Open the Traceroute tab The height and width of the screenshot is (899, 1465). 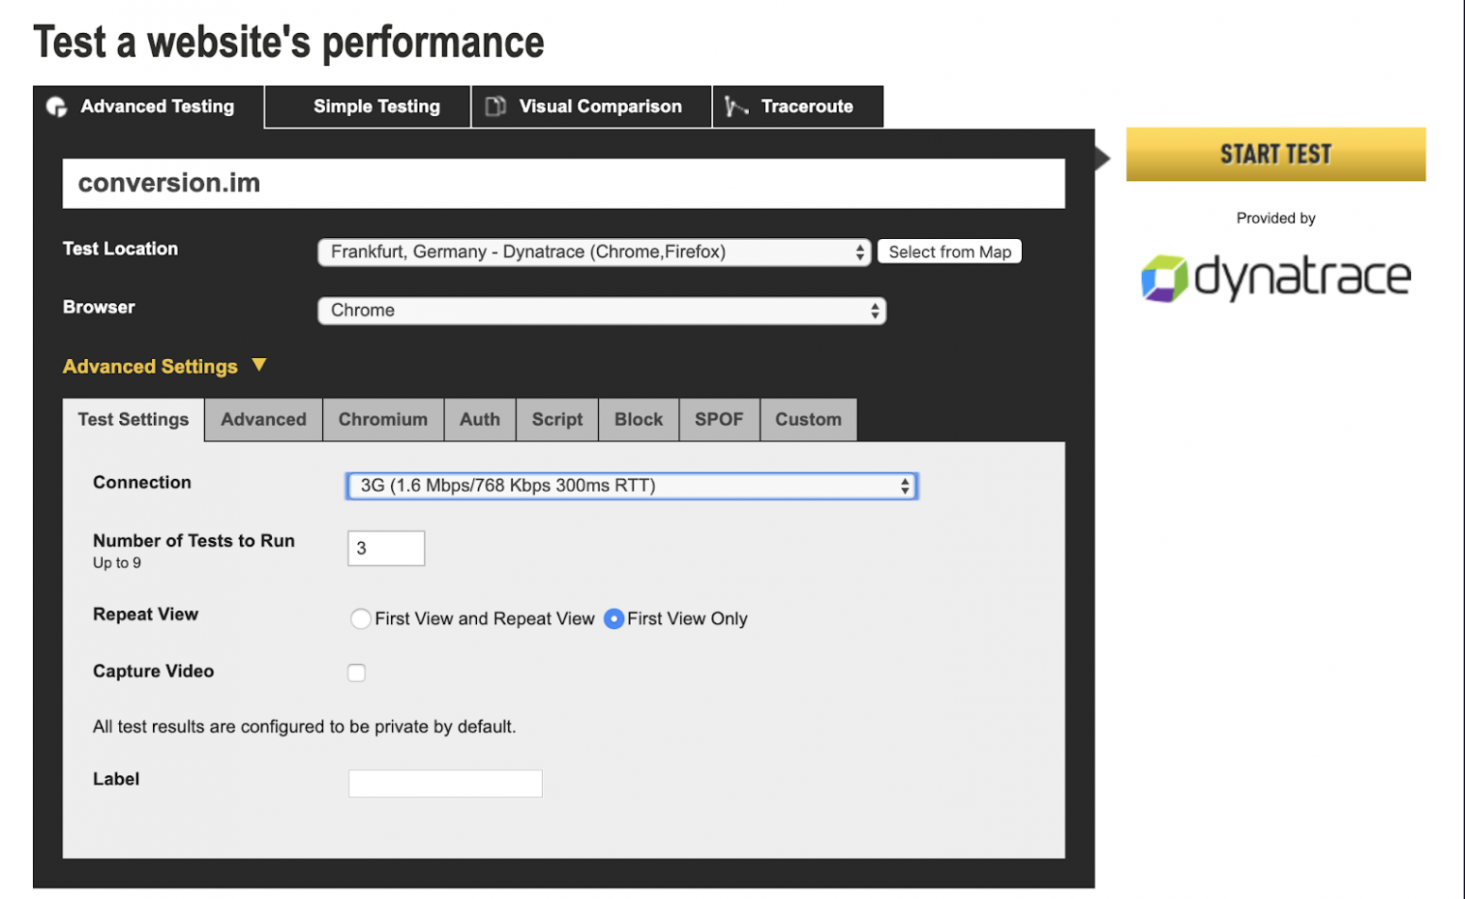tap(798, 106)
